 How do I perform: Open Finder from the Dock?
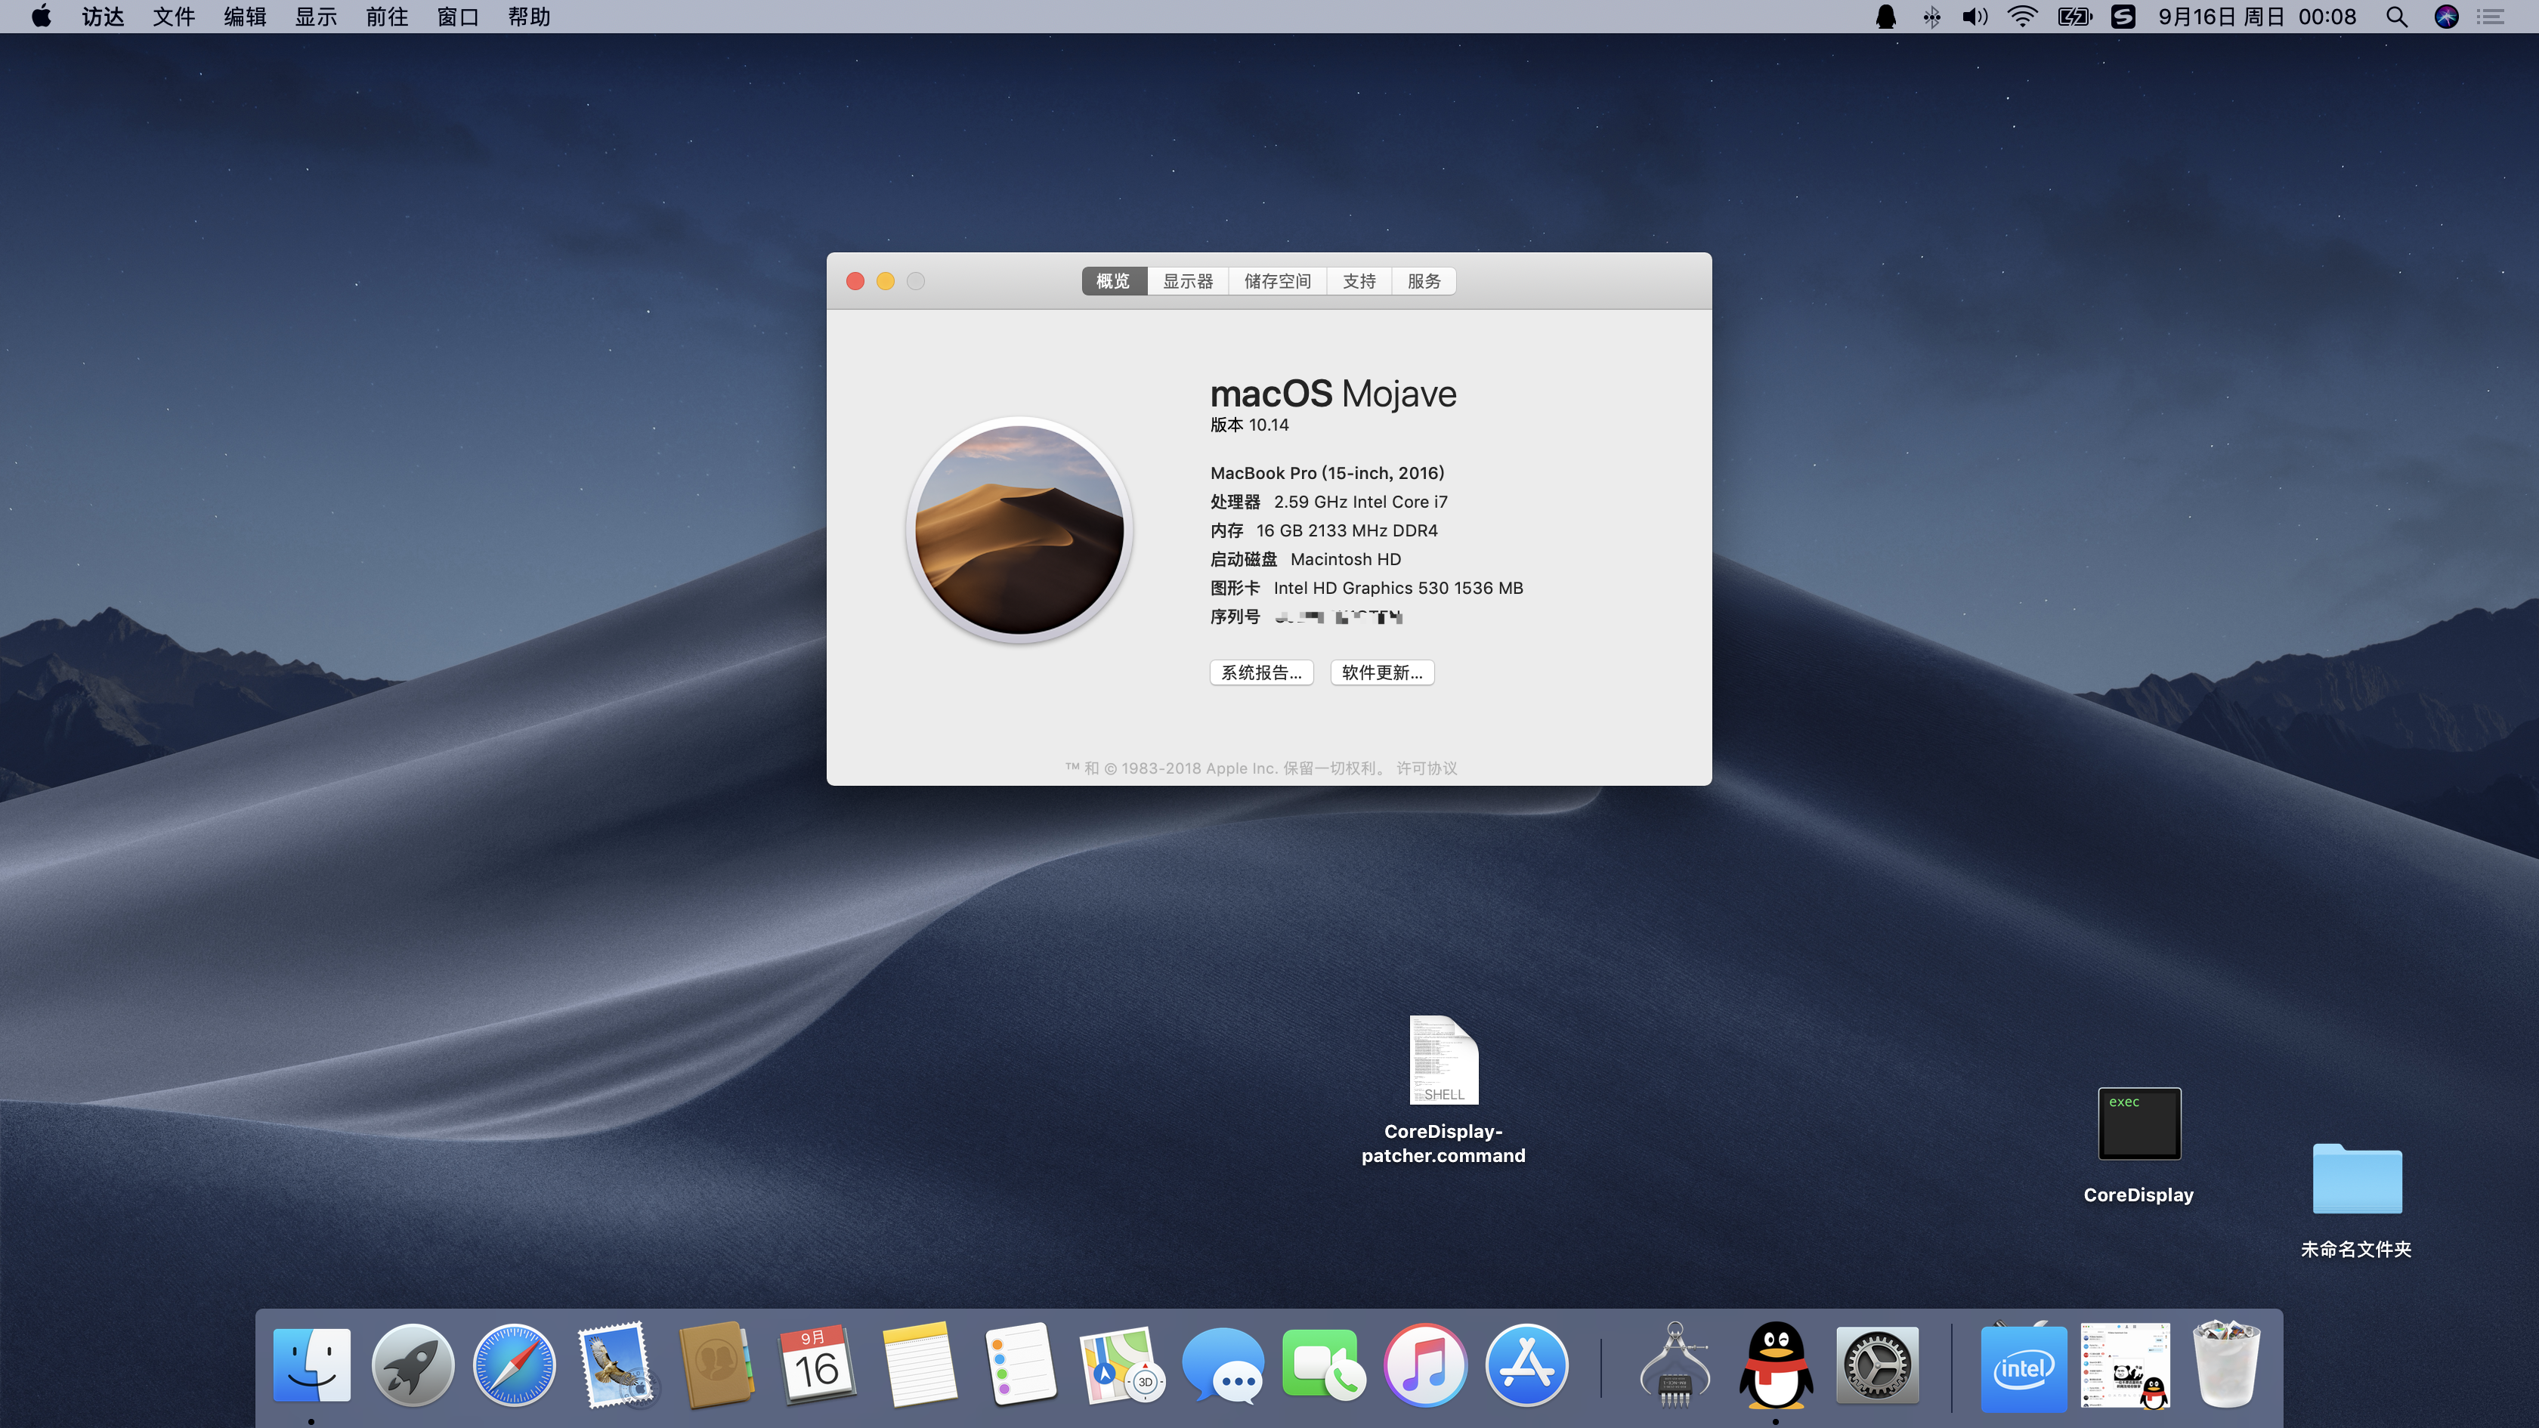[311, 1365]
